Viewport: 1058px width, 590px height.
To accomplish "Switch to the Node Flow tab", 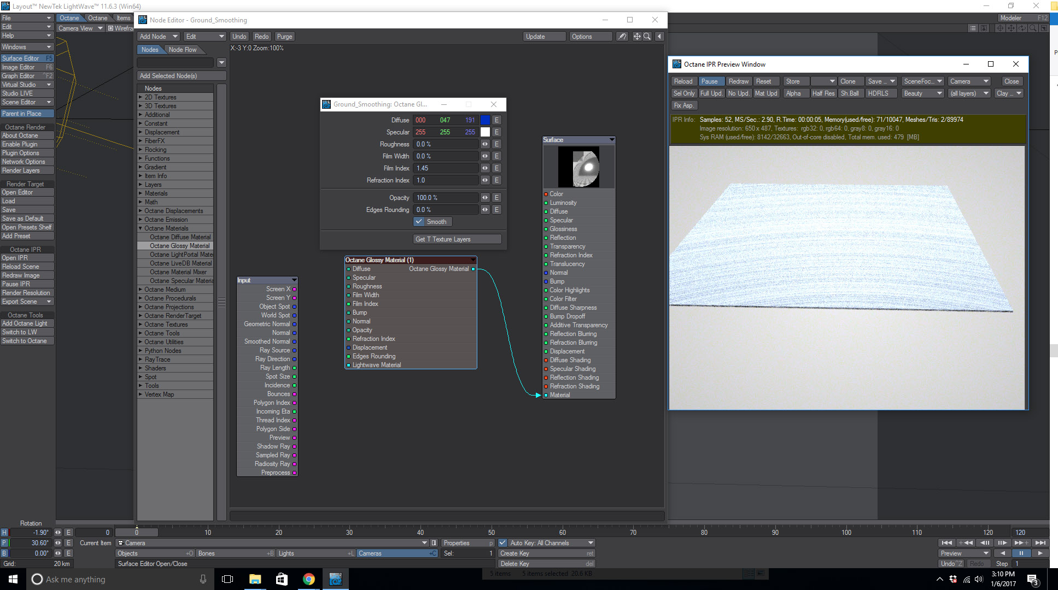I will click(183, 50).
